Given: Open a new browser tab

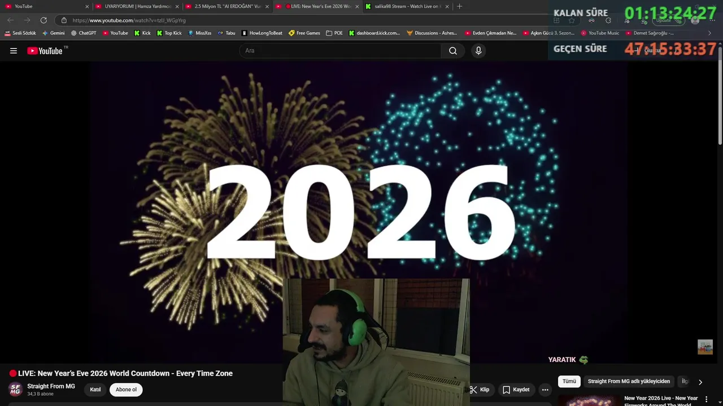Looking at the screenshot, I should pos(459,6).
